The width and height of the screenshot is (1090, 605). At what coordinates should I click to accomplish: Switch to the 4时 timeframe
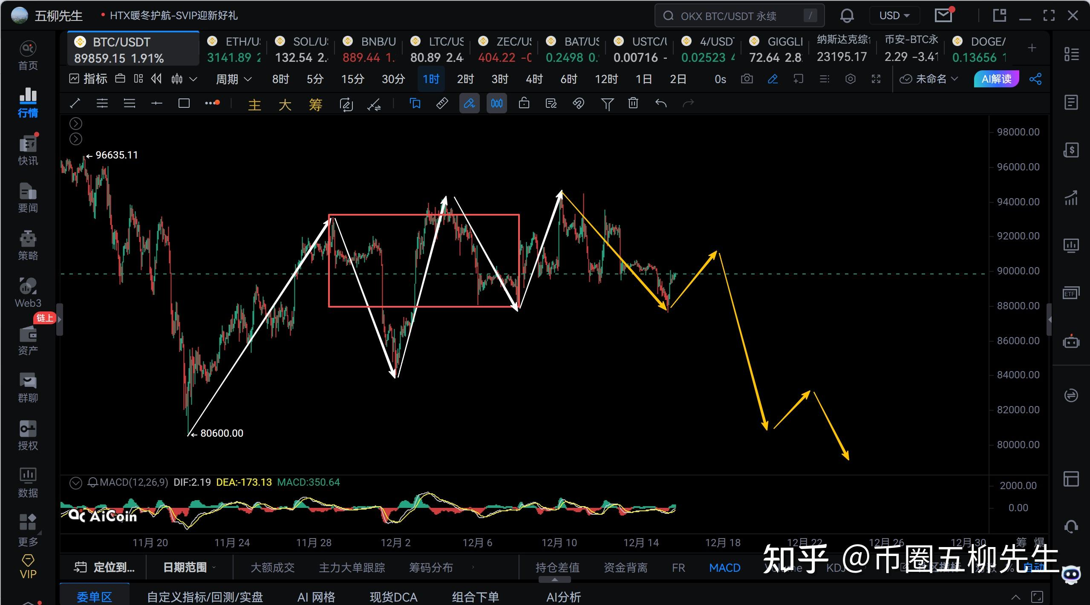point(534,79)
